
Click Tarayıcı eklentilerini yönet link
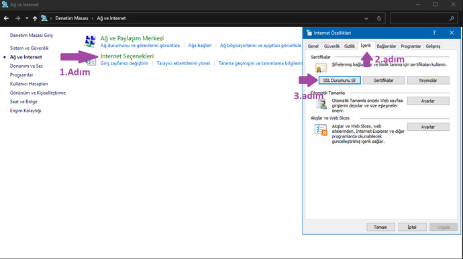(x=183, y=63)
